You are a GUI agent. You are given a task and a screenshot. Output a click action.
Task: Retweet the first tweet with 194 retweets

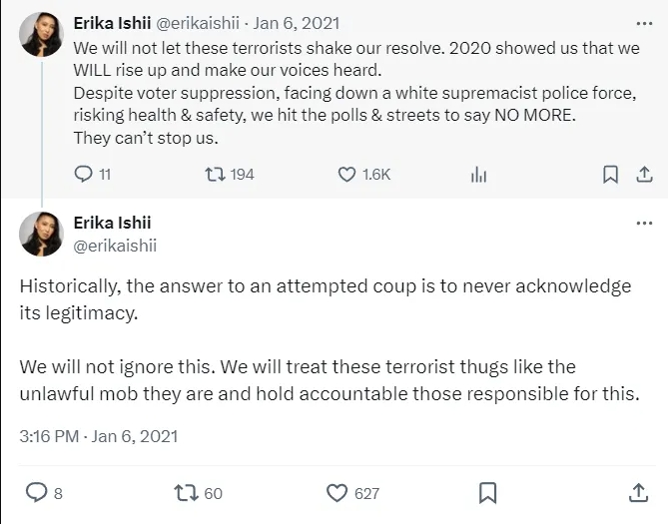coord(215,175)
